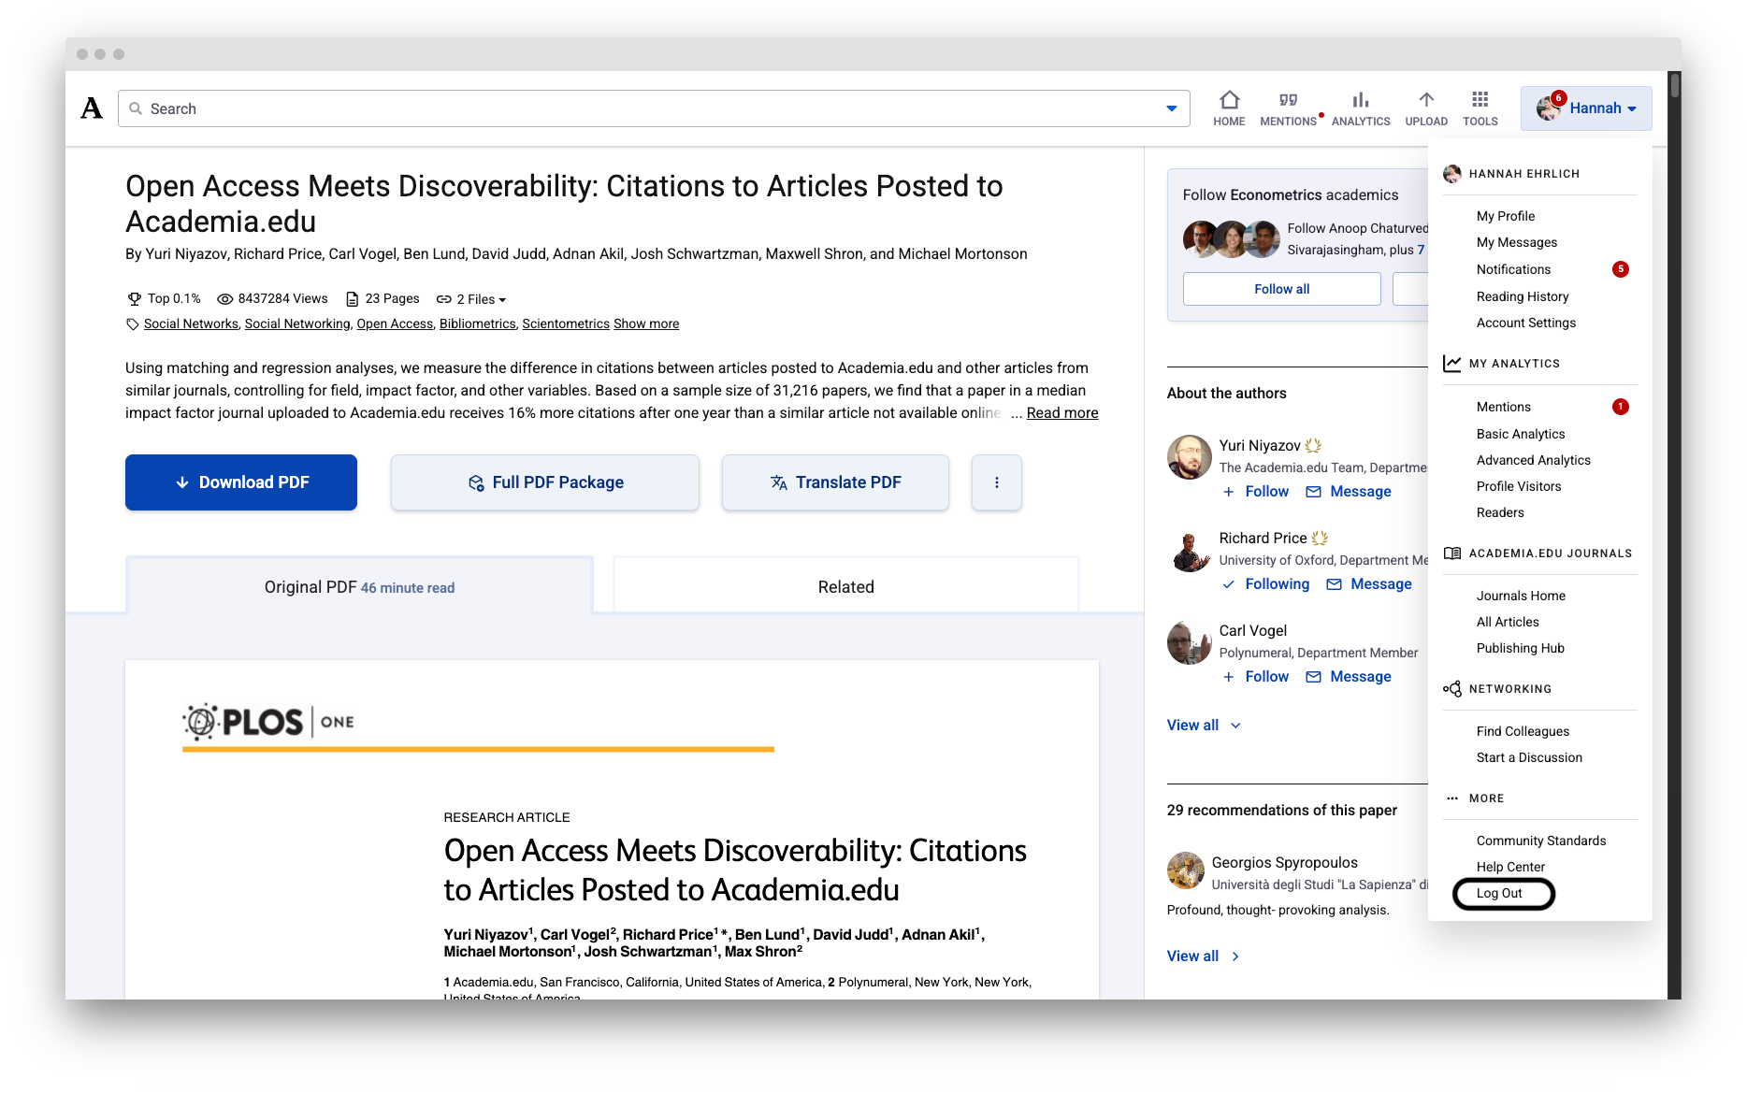Screen dimensions: 1747x1093
Task: Select Journals Home
Action: point(1521,596)
